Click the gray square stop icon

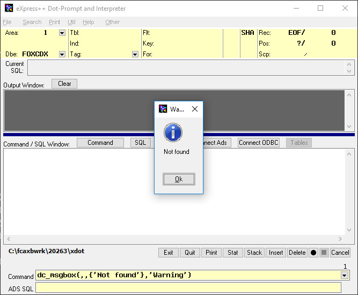[324, 253]
